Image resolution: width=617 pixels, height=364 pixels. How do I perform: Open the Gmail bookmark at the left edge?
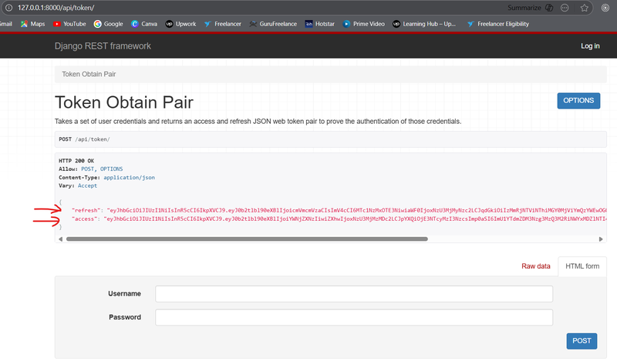(x=6, y=24)
